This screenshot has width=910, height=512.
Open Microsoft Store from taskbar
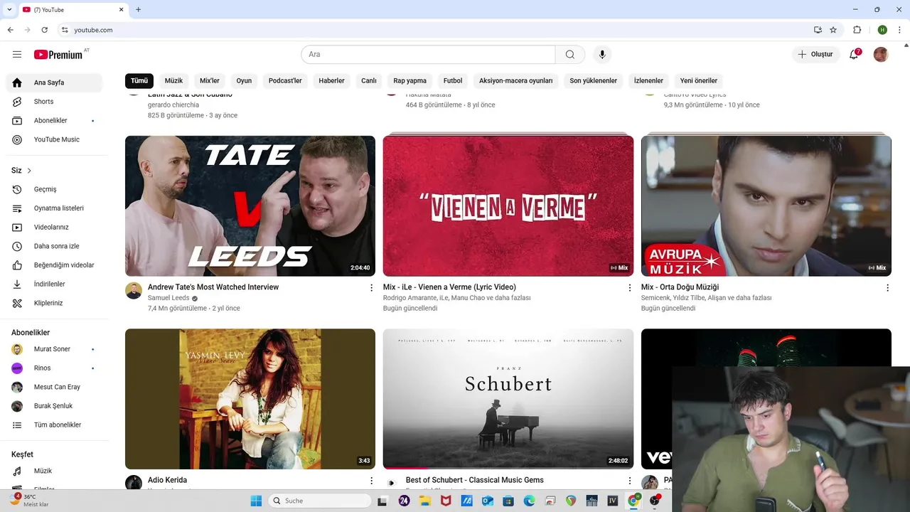508,501
